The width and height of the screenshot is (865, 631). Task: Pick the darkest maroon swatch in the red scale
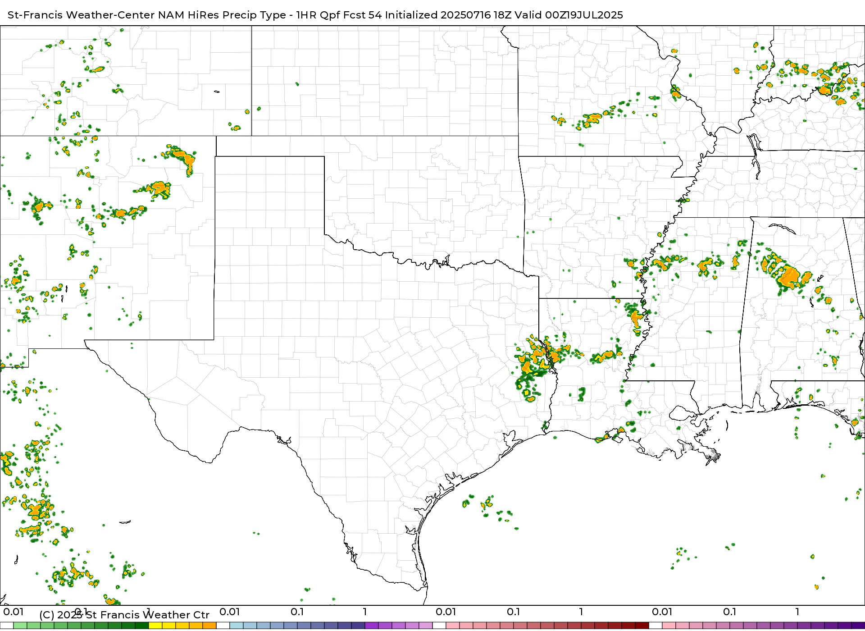[642, 626]
